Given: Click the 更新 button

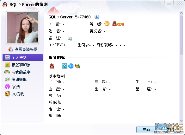Looking at the screenshot, I should tap(146, 129).
